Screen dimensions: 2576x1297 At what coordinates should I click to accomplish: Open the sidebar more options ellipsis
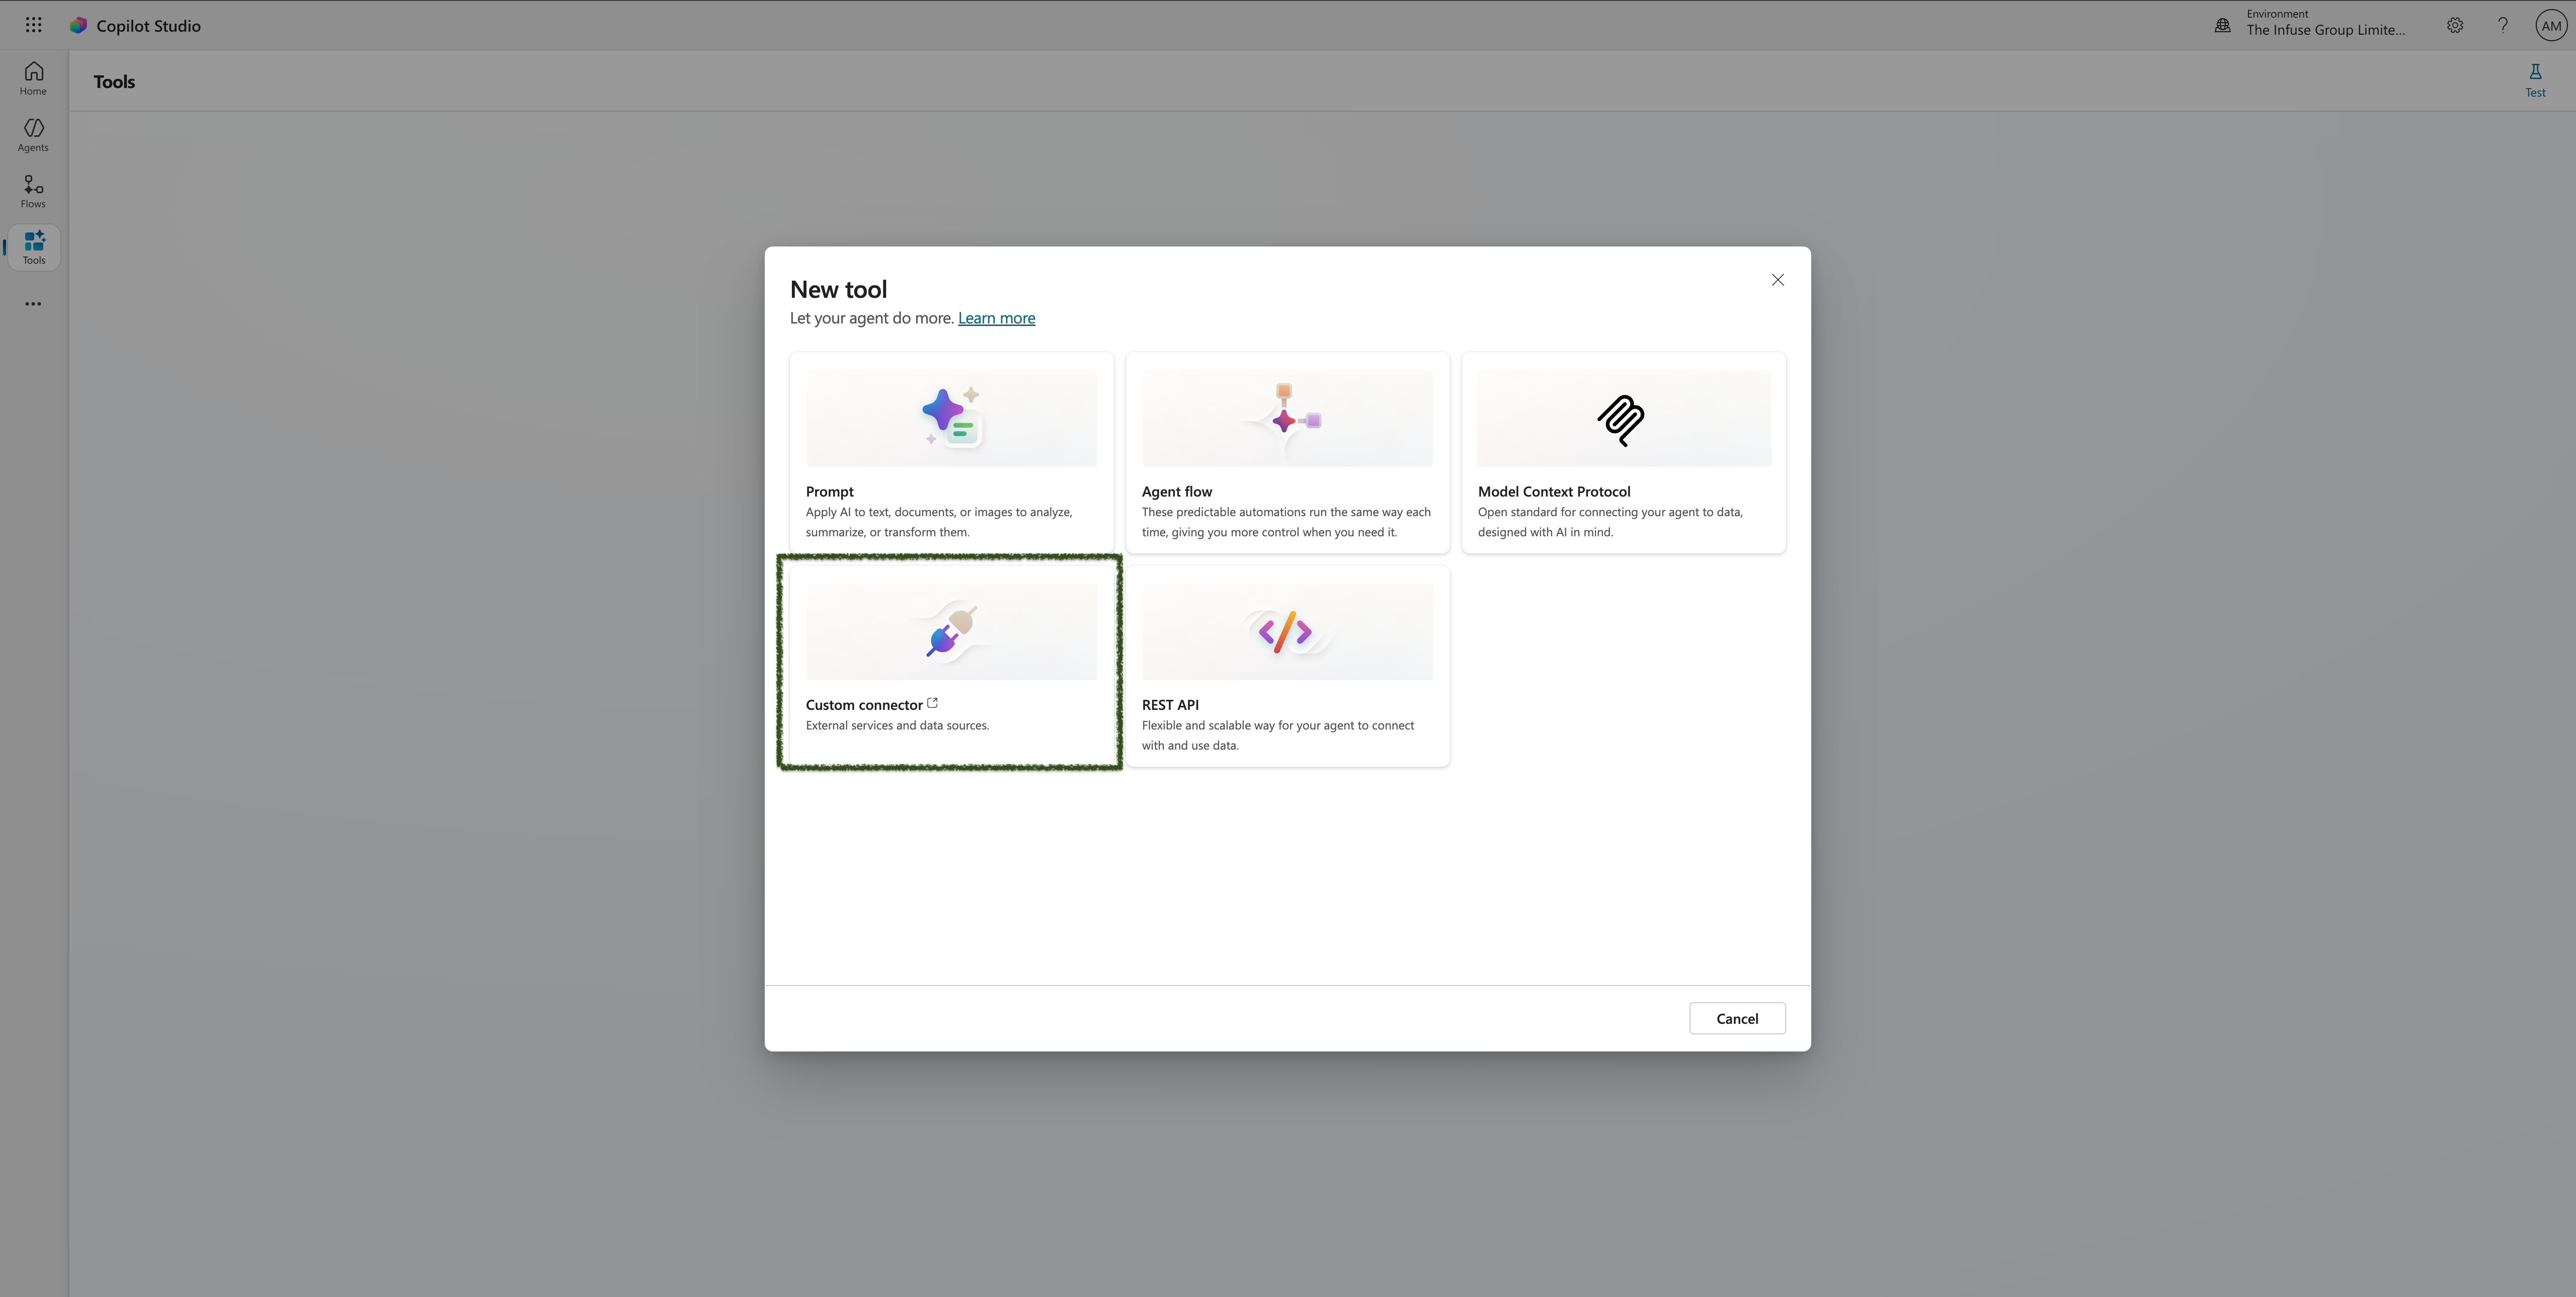click(33, 304)
